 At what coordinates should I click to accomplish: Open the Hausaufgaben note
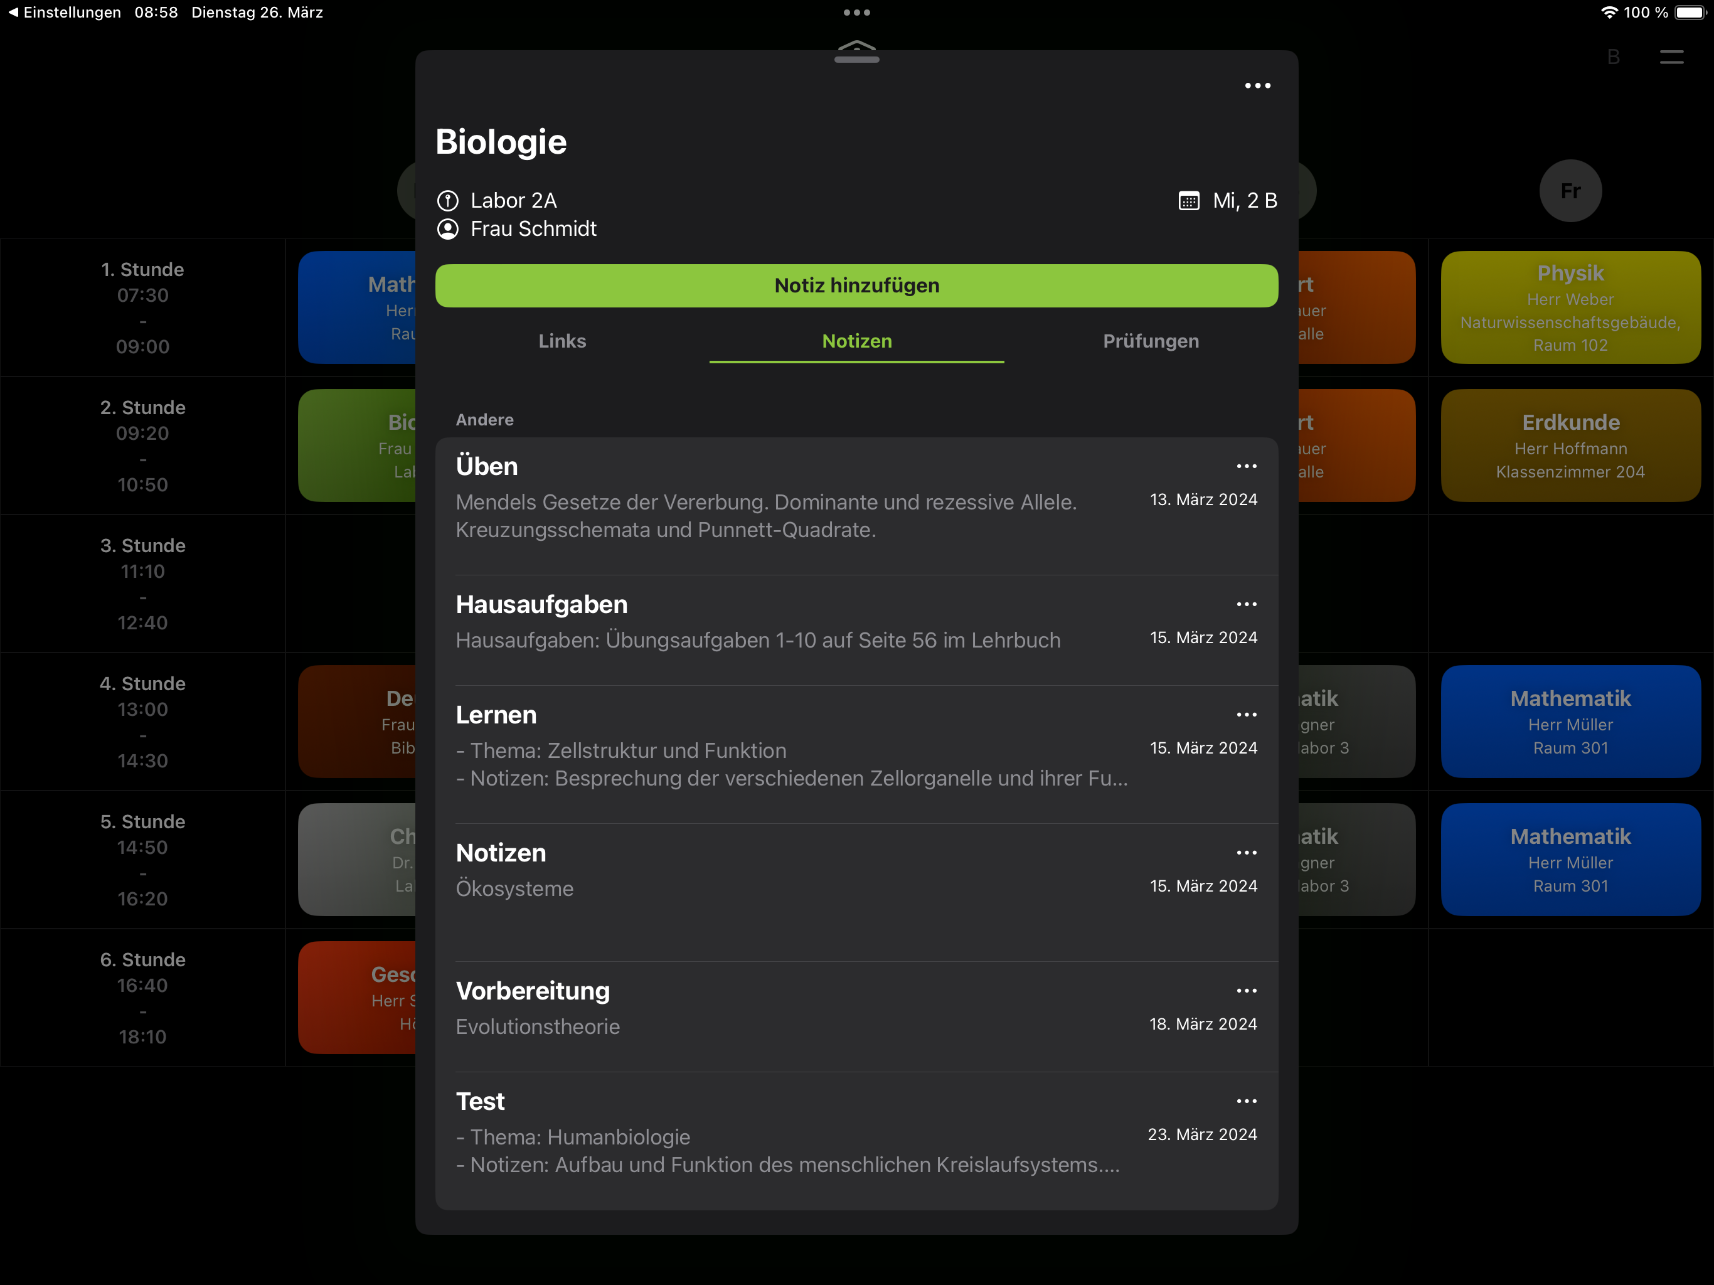point(856,630)
